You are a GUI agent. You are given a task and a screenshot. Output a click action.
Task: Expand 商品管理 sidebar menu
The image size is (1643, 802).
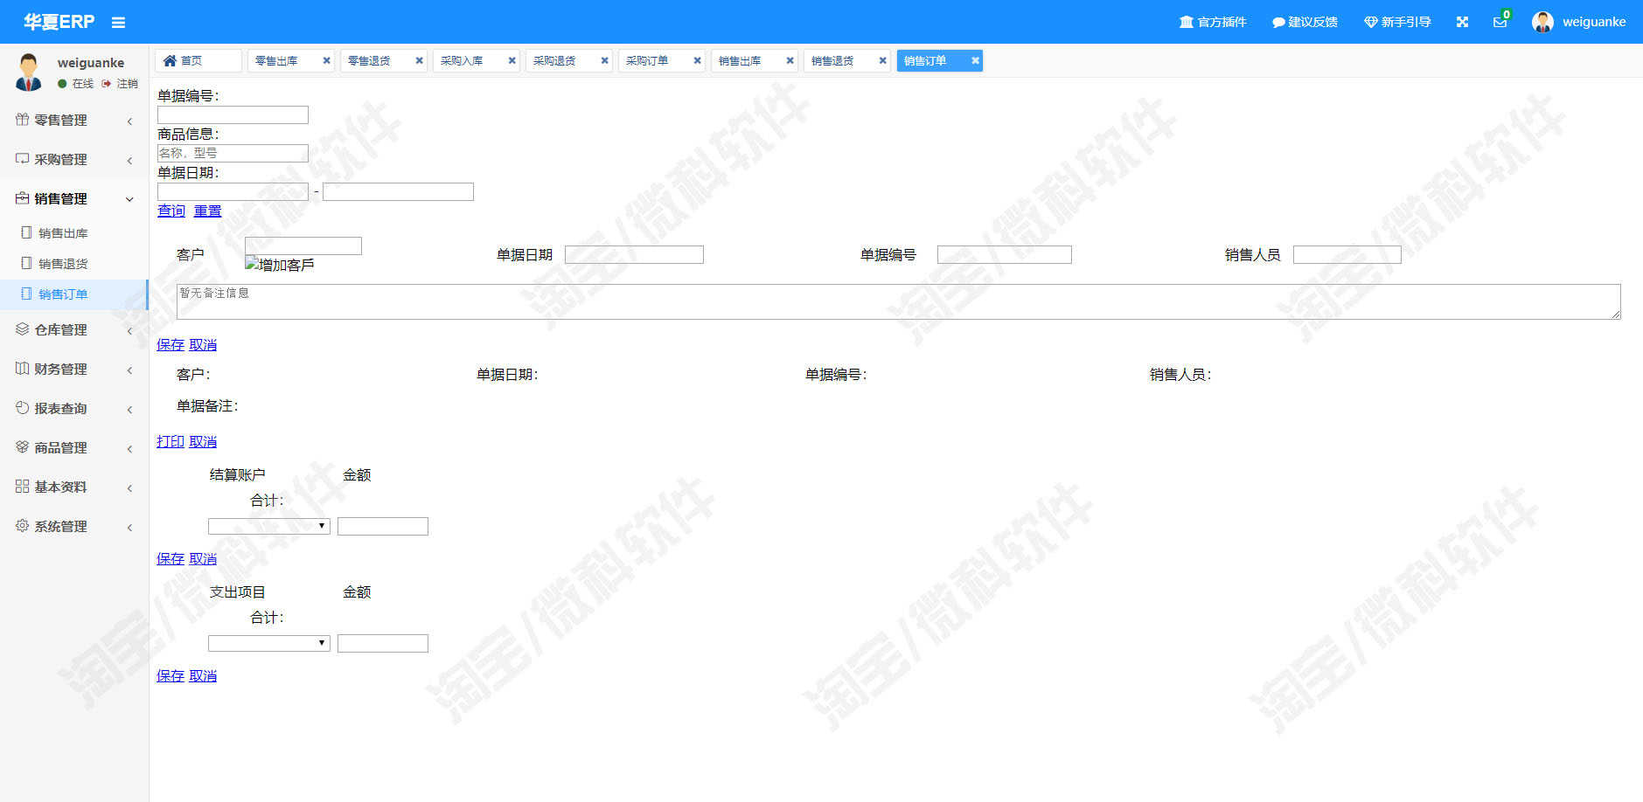[74, 448]
